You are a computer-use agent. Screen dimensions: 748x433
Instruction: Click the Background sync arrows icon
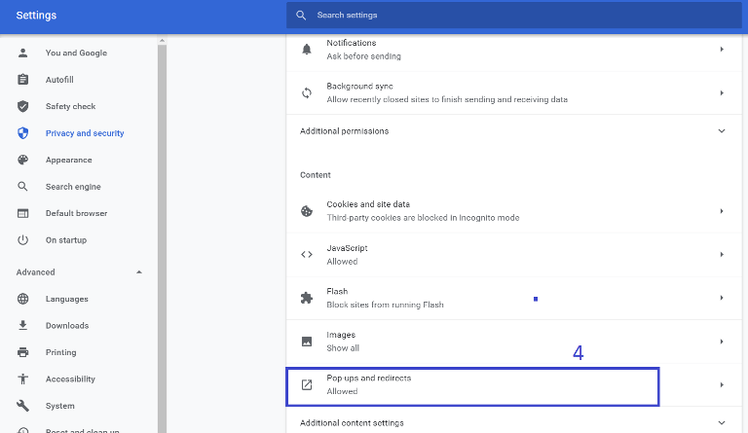(307, 92)
